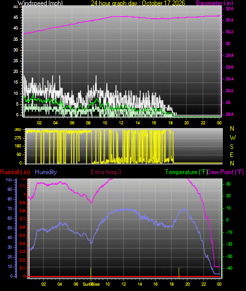Click the 0.1 value on the rainfall axis
This screenshot has width=246, height=291.
23,268
